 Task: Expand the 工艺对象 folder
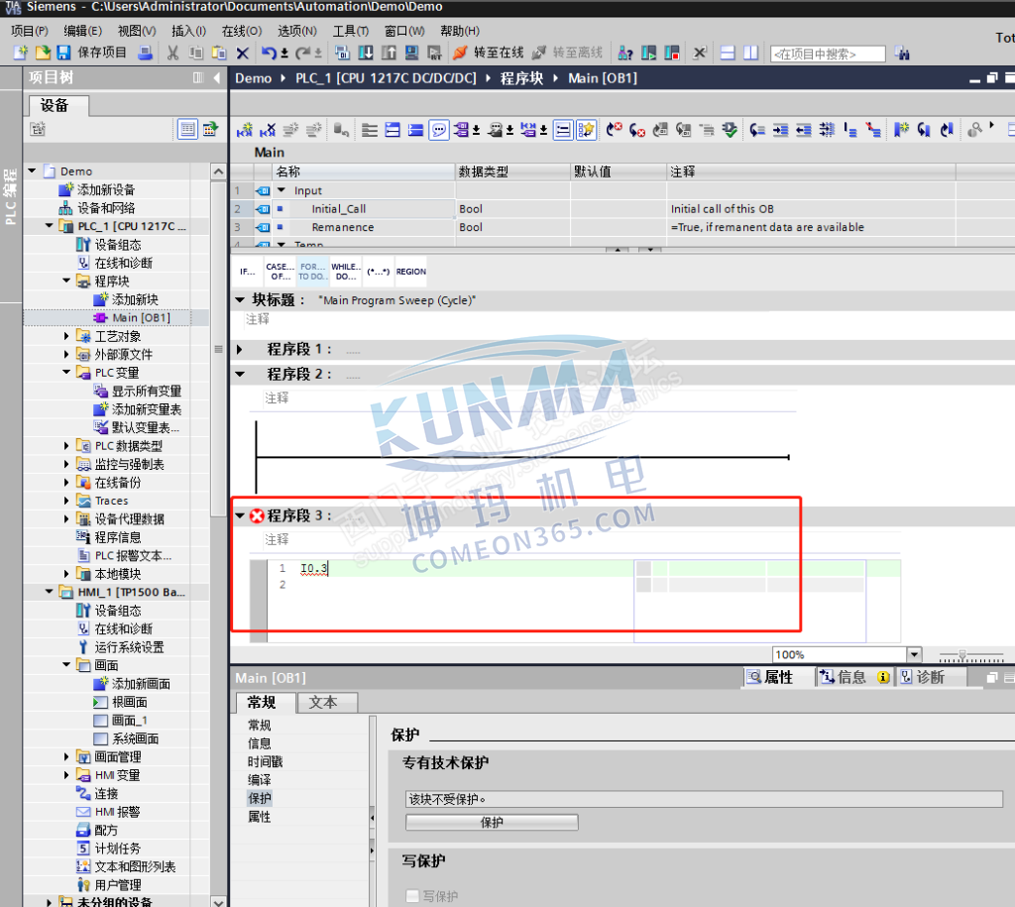coord(66,336)
